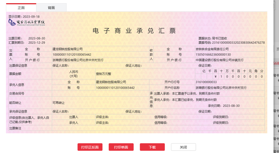279x153 pixels.
Task: Click the 承兑人承兑 statement line
Action: (x=186, y=100)
